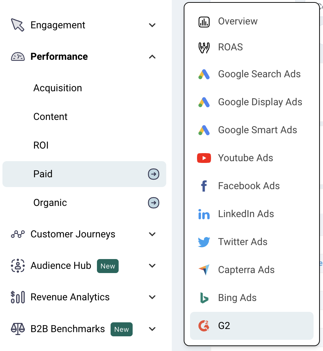Viewport: 323px width, 351px height.
Task: Click the LinkedIn in logo icon
Action: pos(204,214)
